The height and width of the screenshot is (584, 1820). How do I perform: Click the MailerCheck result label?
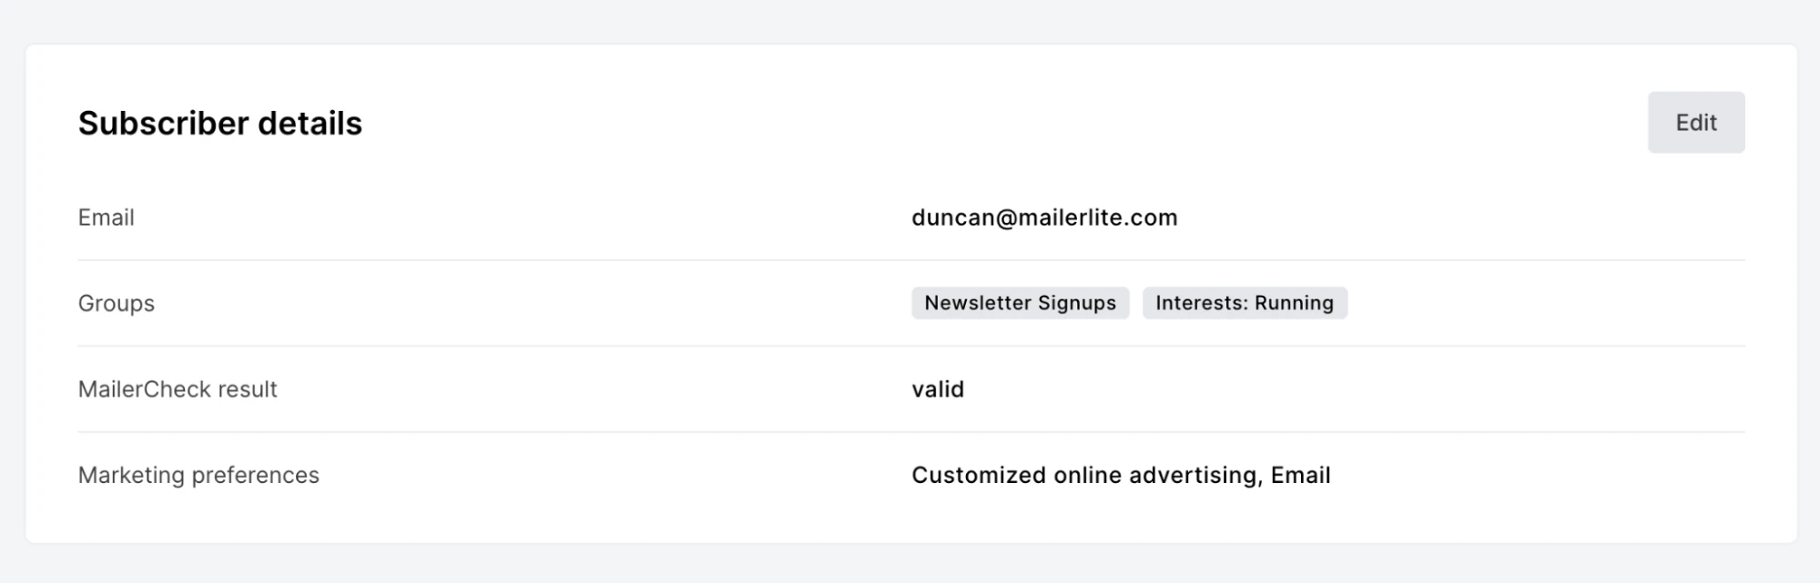[178, 389]
